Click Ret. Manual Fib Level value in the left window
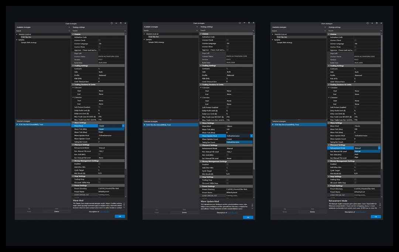 point(111,151)
